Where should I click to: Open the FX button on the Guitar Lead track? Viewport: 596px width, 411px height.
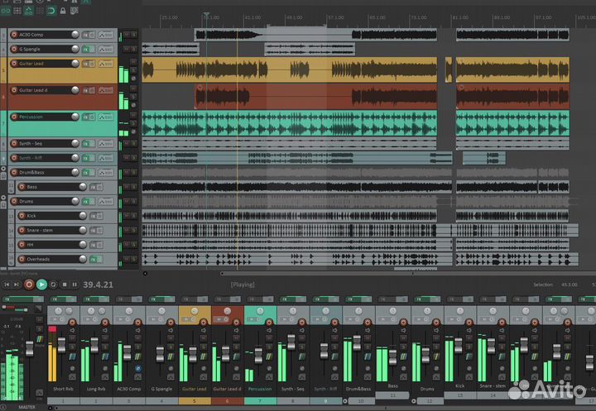[x=86, y=63]
